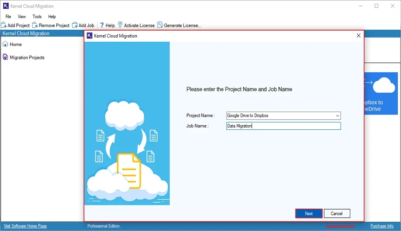
Task: Click the 'Professional Edition.' status text
Action: [104, 226]
